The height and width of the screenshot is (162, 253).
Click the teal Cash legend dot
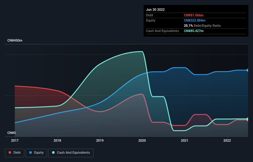pyautogui.click(x=53, y=152)
